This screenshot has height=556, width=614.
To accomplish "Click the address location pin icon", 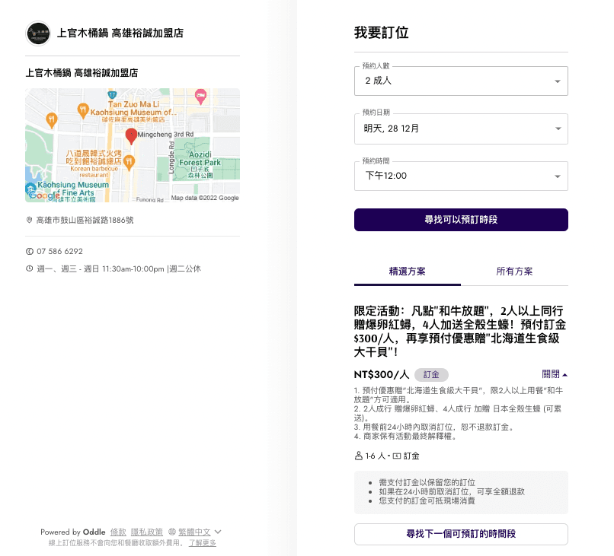I will coord(30,220).
